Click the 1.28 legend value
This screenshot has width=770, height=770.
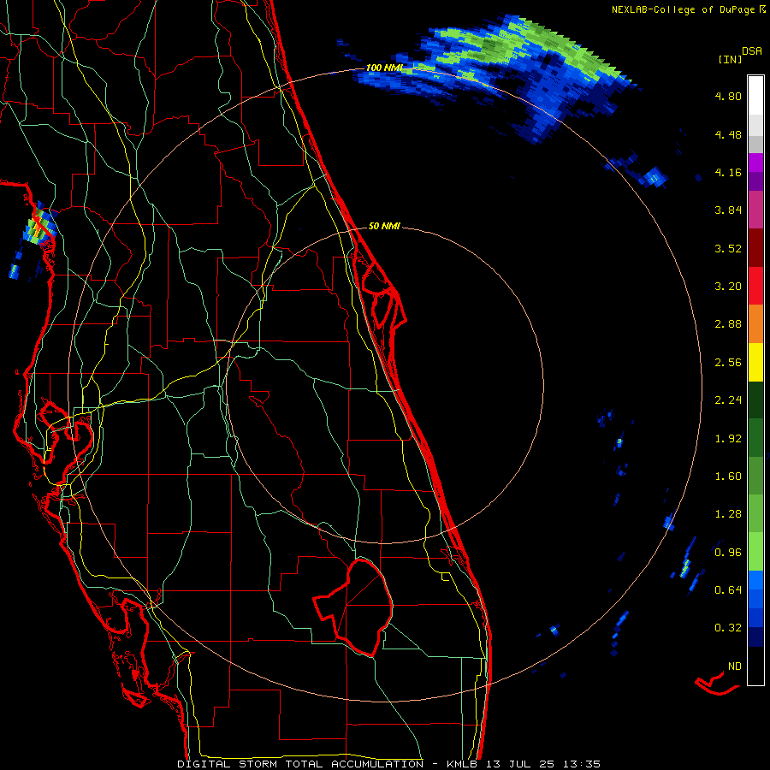pos(728,513)
